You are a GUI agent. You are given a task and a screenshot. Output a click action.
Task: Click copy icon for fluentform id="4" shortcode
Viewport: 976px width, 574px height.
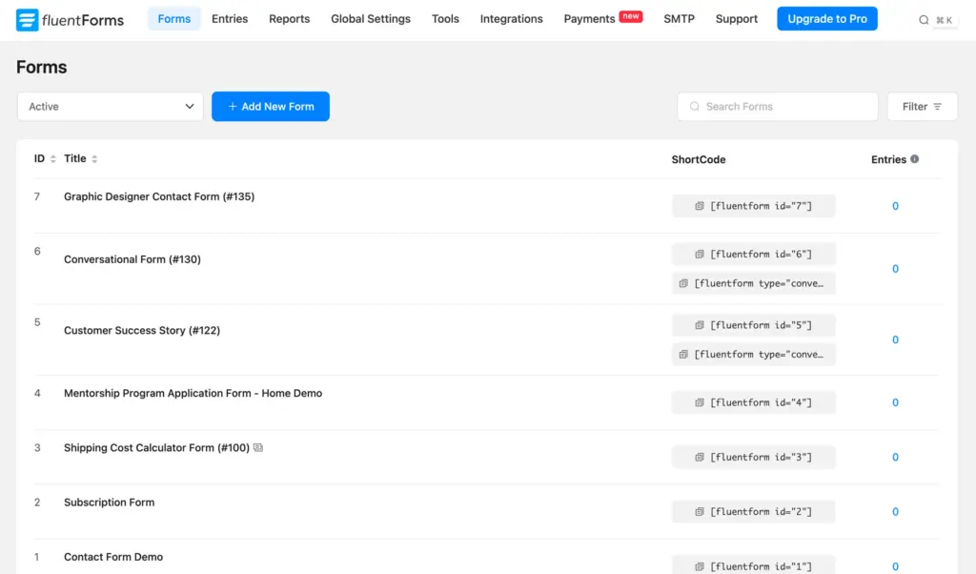click(700, 402)
